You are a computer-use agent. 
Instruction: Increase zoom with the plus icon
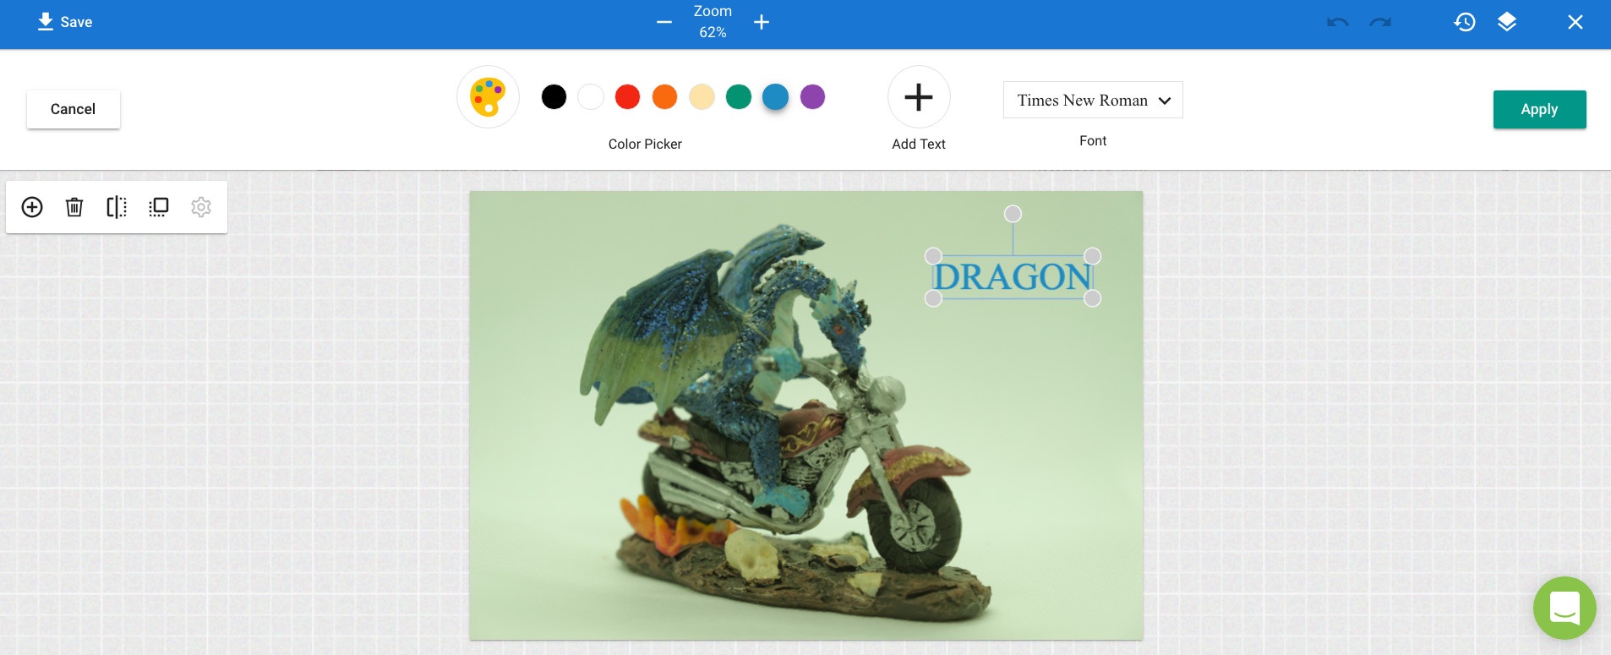tap(762, 22)
